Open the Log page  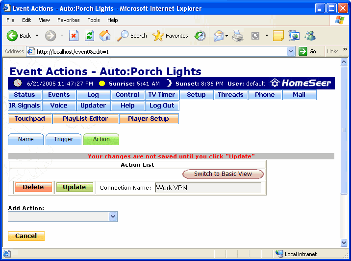click(93, 95)
